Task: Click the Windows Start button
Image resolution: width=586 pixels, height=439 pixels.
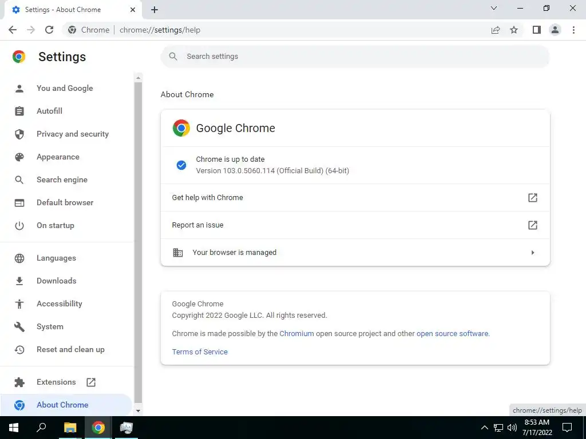Action: [14, 428]
